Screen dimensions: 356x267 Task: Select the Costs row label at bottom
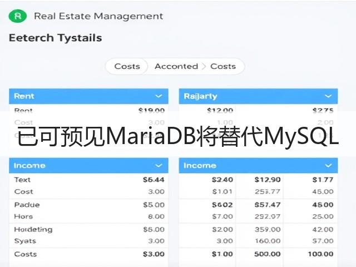tap(26, 254)
